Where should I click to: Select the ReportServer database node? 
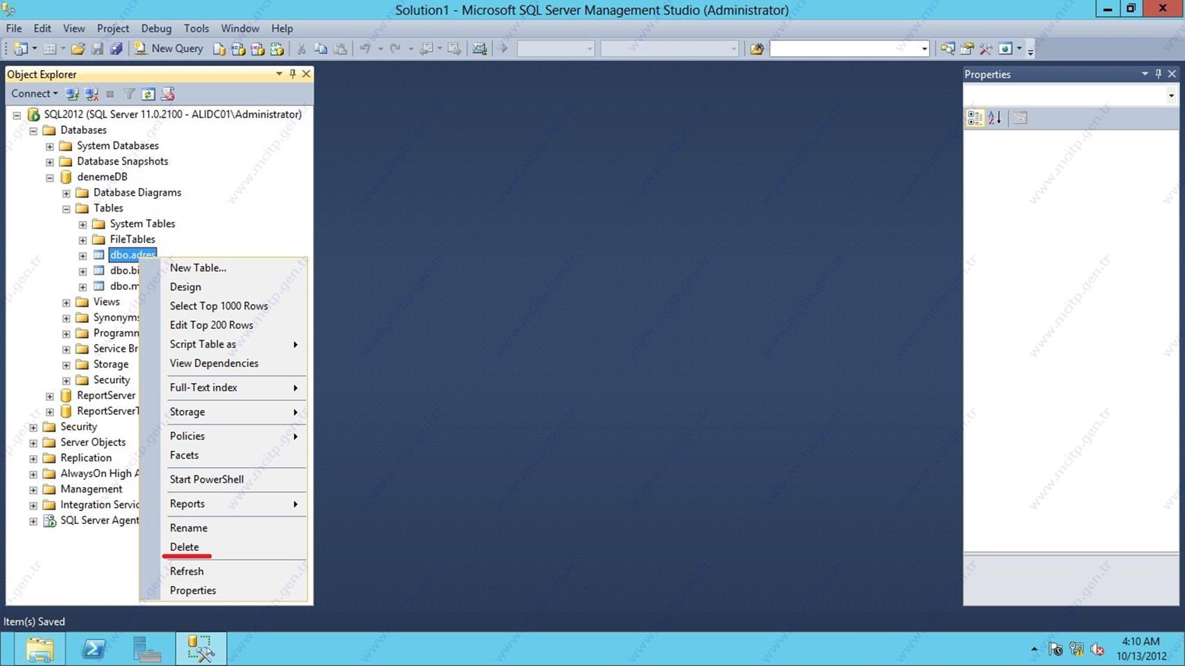coord(106,395)
